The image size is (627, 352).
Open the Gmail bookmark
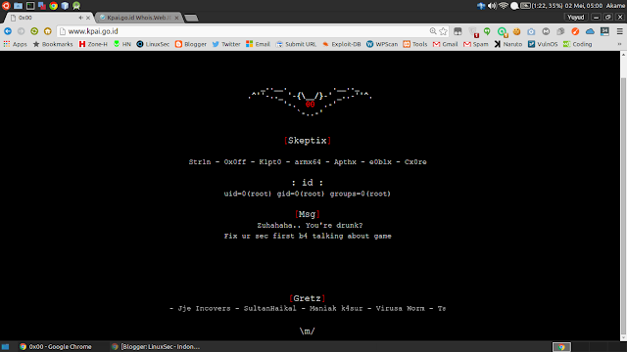click(x=445, y=44)
